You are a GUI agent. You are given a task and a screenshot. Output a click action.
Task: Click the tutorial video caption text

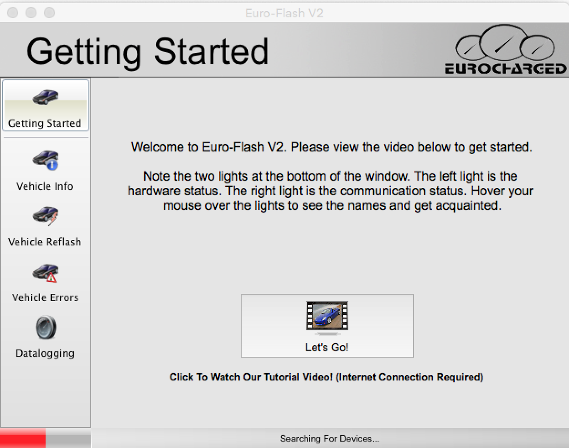pos(326,377)
